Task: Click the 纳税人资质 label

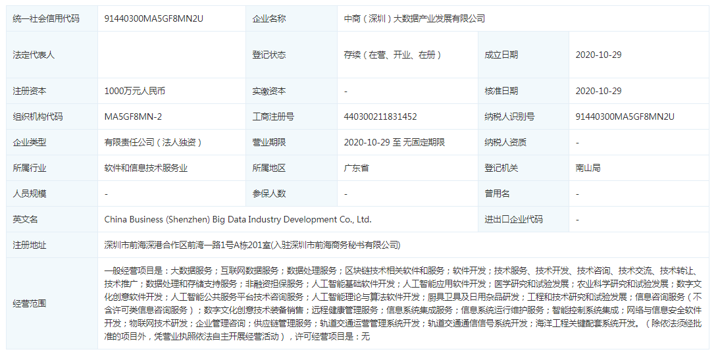Action: [x=505, y=142]
